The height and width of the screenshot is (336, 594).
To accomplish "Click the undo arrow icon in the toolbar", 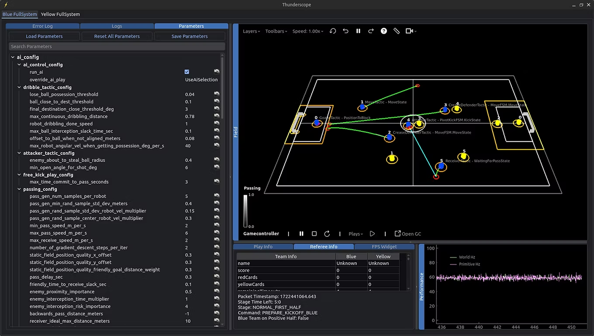I will click(345, 31).
